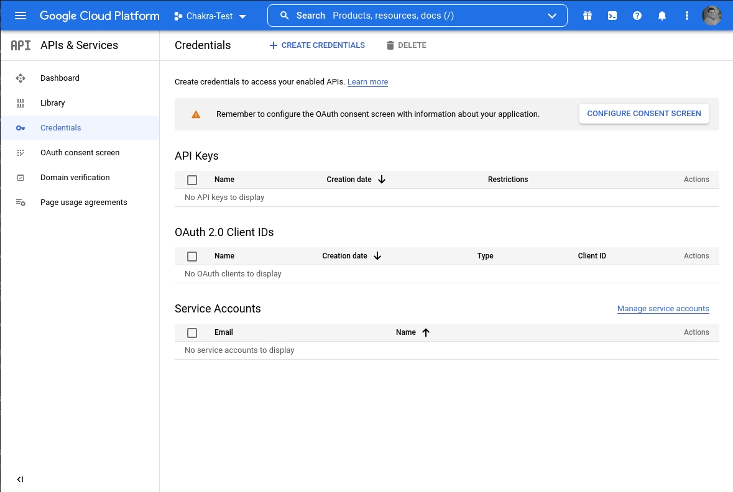The height and width of the screenshot is (492, 733).
Task: Click the gift free trial icon
Action: point(588,16)
